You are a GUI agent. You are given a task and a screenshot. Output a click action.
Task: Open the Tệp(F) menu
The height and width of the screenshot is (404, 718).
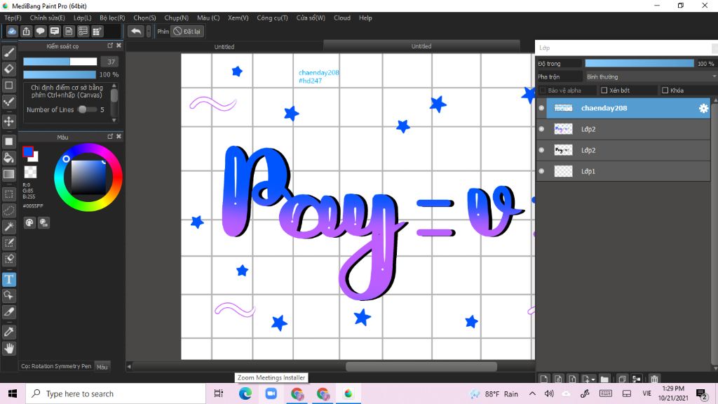pos(13,18)
